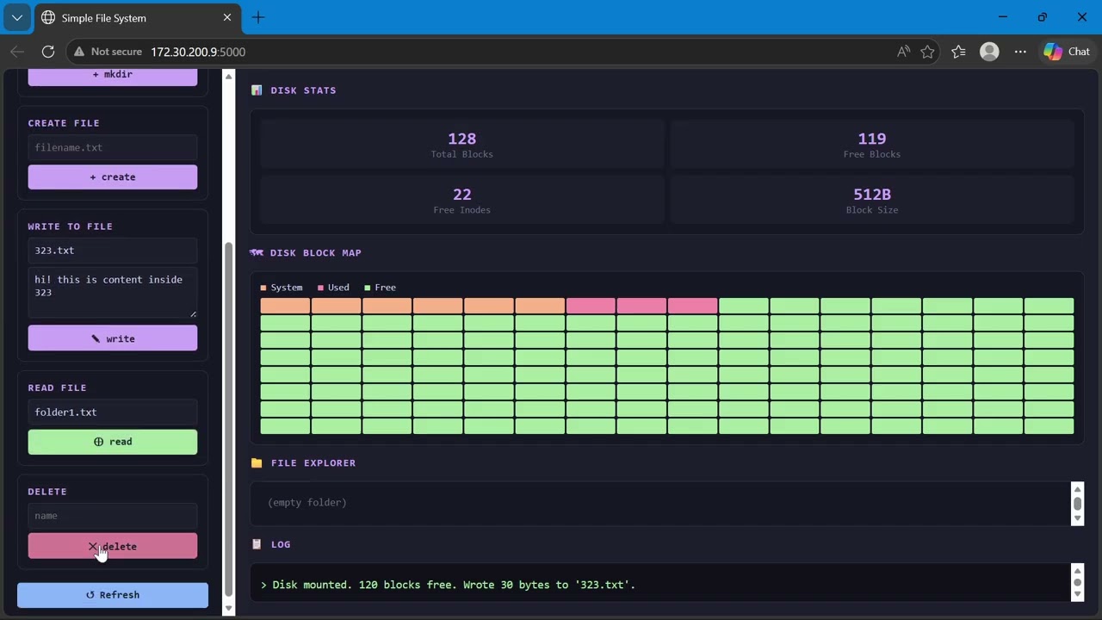1102x620 pixels.
Task: Click the address bar URL
Action: click(198, 52)
